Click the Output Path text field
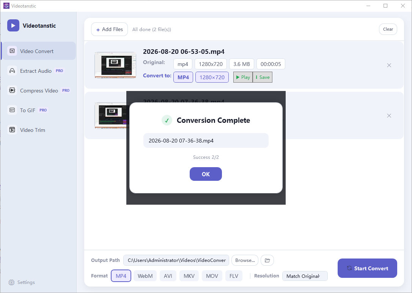Viewport: 412px width, 293px height. [176, 260]
